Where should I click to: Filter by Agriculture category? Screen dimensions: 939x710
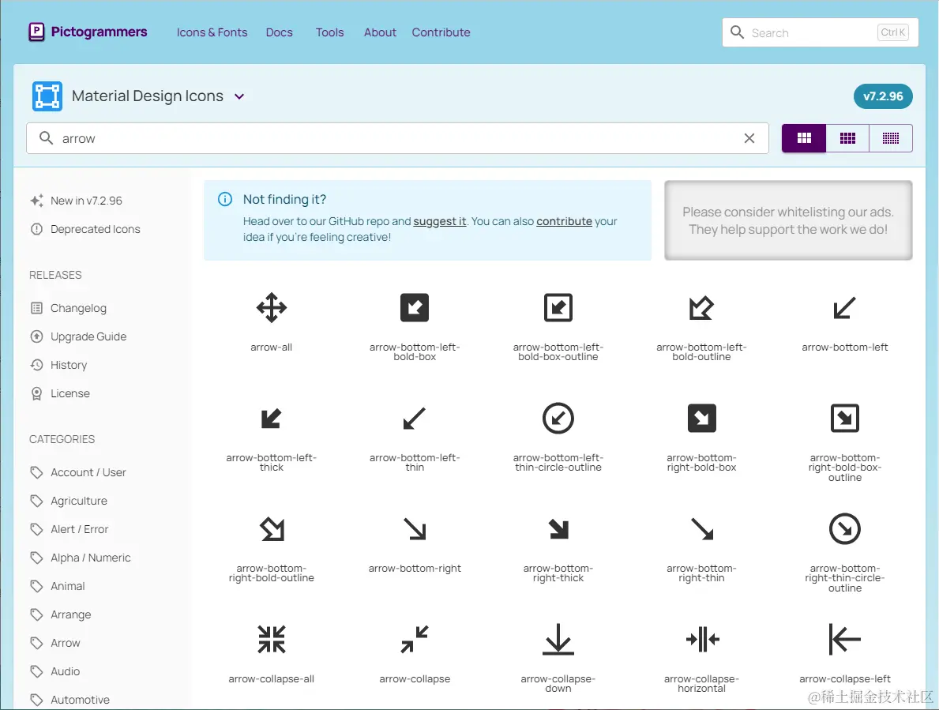coord(69,501)
